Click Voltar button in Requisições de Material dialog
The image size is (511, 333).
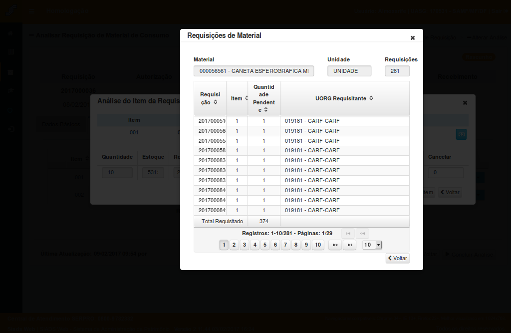click(398, 258)
